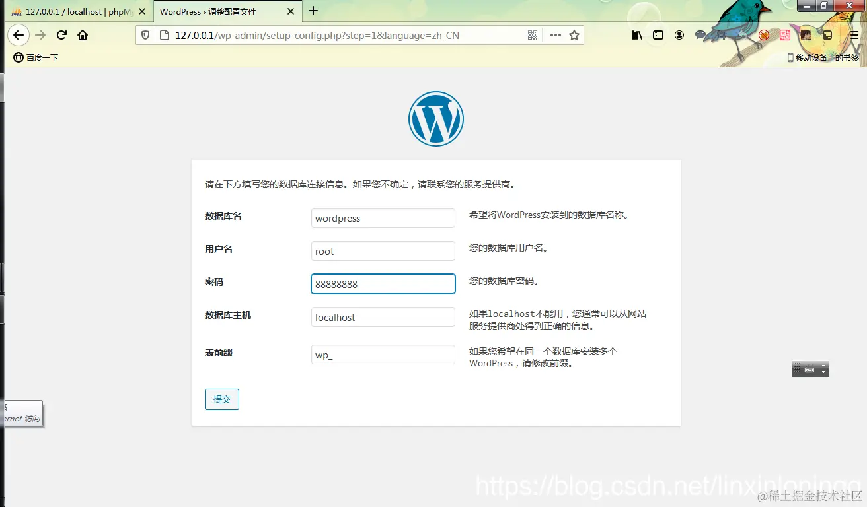Open the chat bubble toolbar icon
This screenshot has height=507, width=867.
pyautogui.click(x=700, y=35)
